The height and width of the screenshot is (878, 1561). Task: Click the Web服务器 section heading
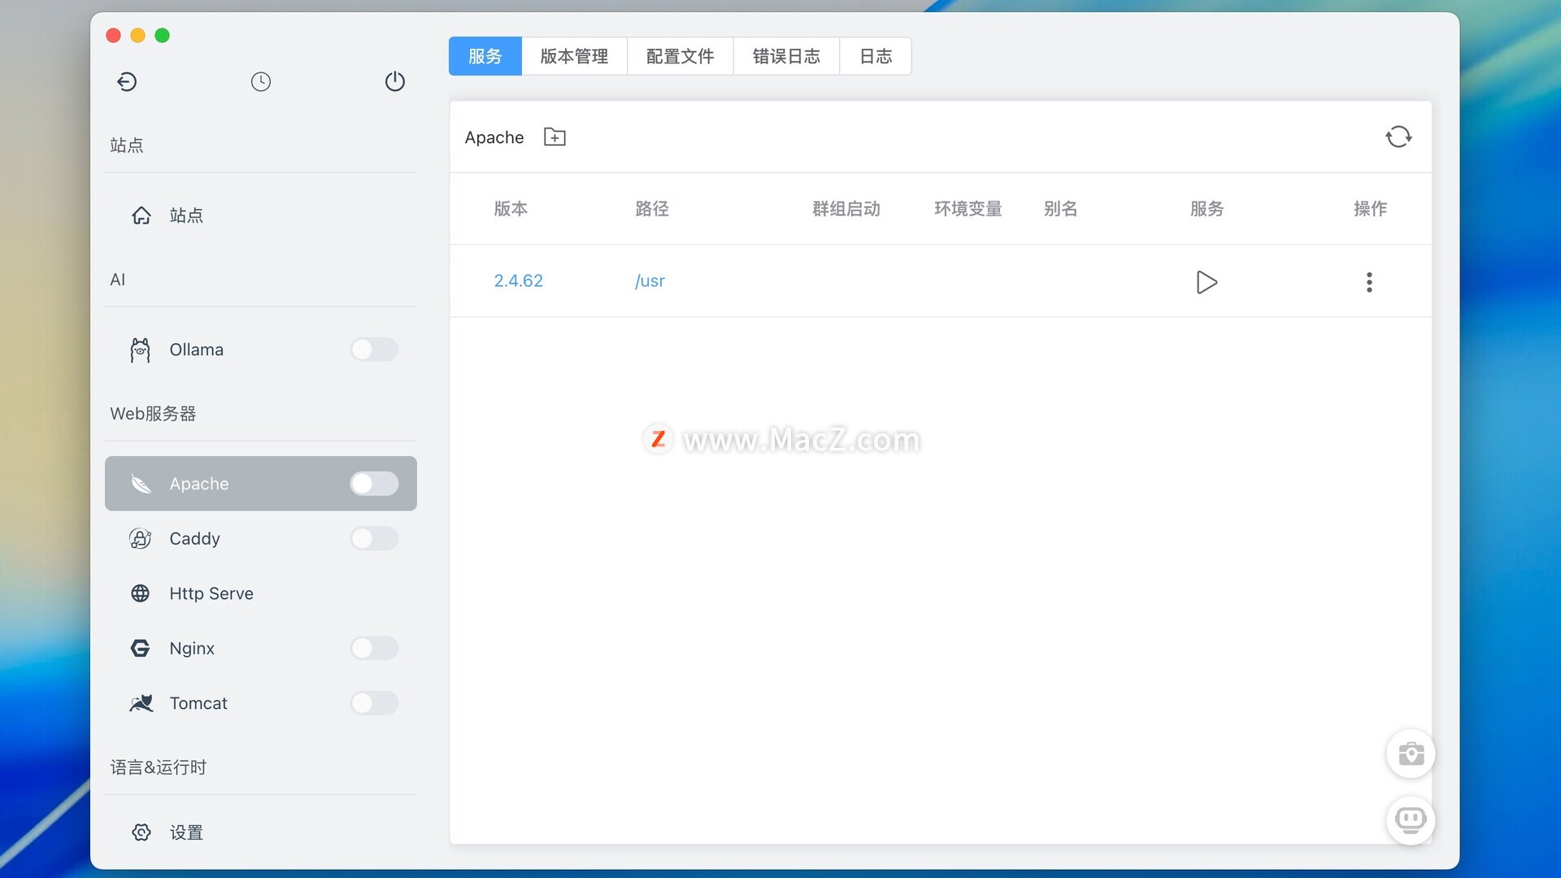click(x=153, y=414)
